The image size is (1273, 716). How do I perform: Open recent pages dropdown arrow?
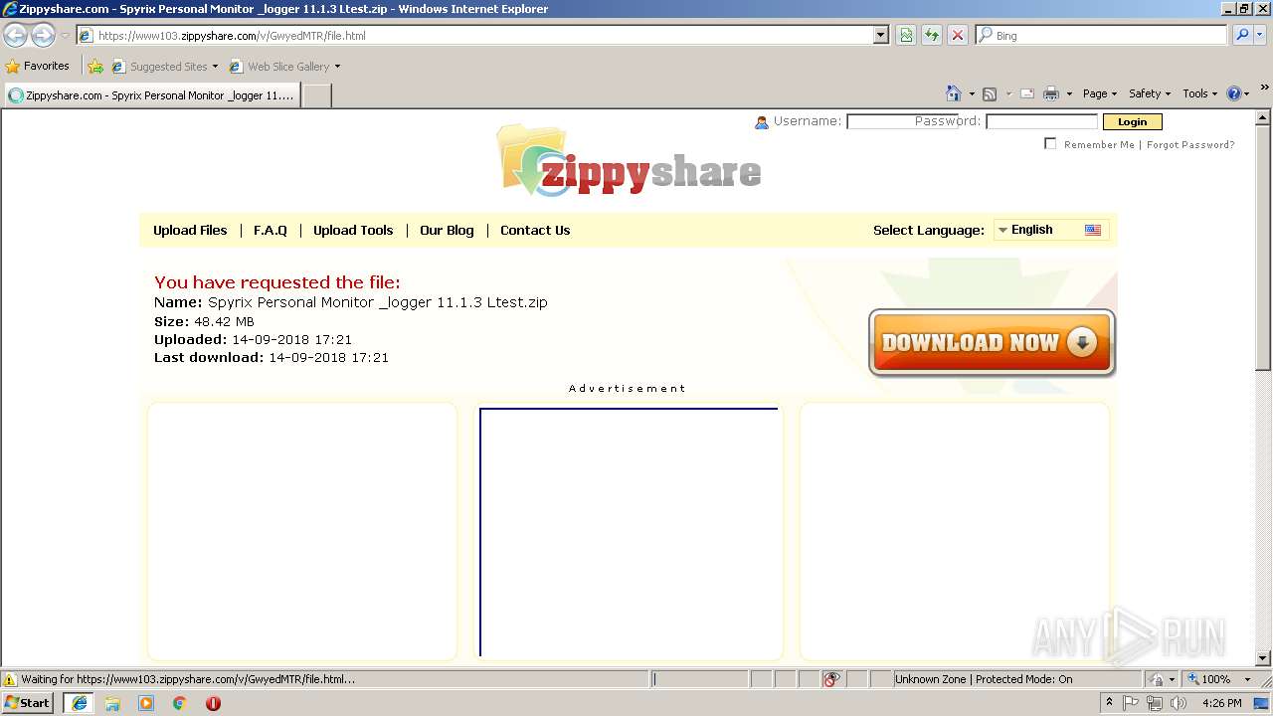65,35
